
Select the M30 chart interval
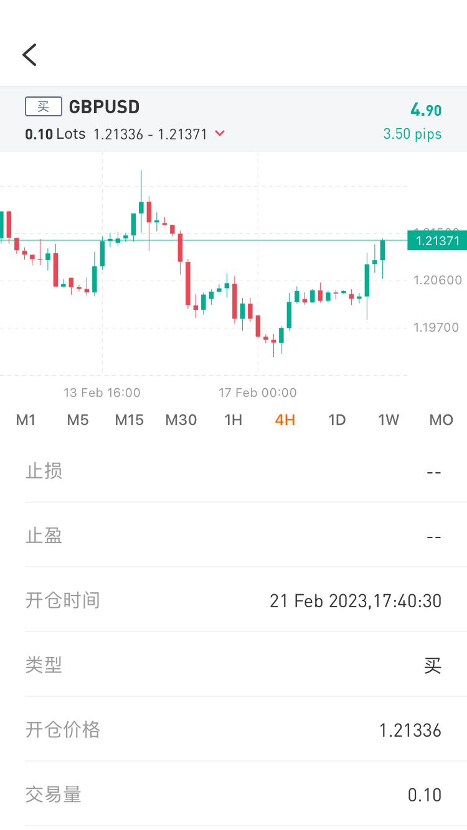tap(181, 420)
